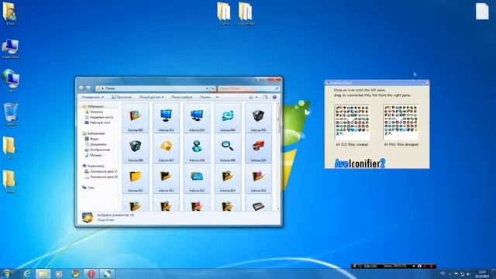Click the Просмотр toolbar item
Image resolution: width=496 pixels, height=279 pixels.
(x=122, y=97)
